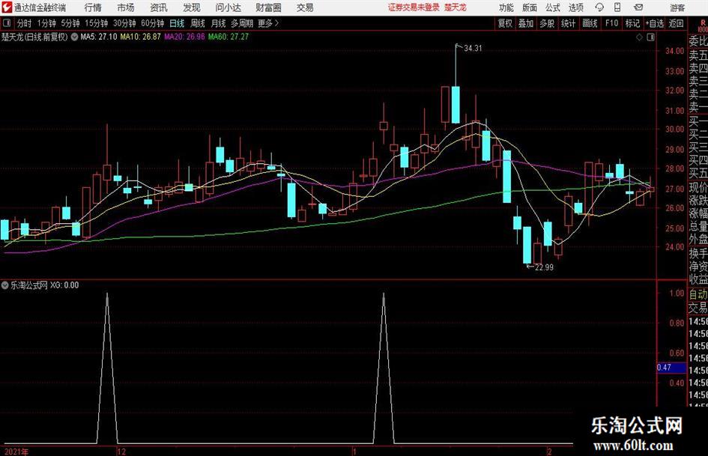Viewport: 708px width, 456px height.
Task: Click the MA5: 27.10 label
Action: tap(98, 37)
